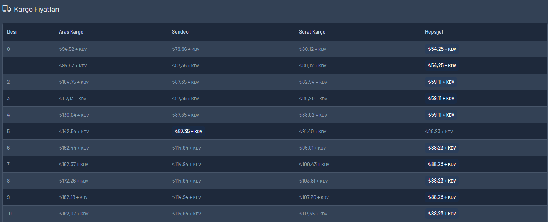Select the Hepsijet price for desi 1
The image size is (548, 222).
tap(442, 65)
